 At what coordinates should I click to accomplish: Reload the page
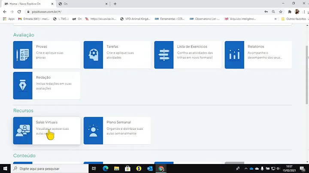point(19,12)
